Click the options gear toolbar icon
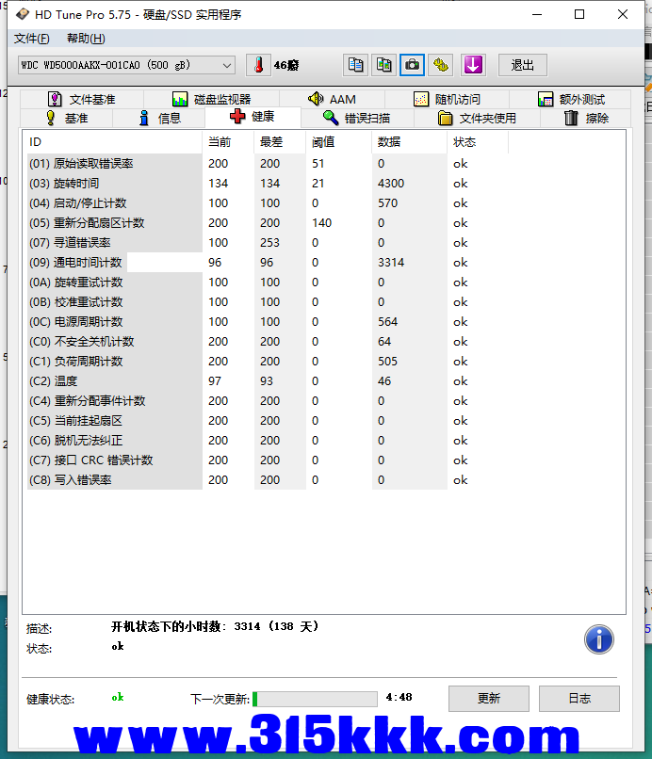Viewport: 652px width, 759px height. [x=441, y=65]
